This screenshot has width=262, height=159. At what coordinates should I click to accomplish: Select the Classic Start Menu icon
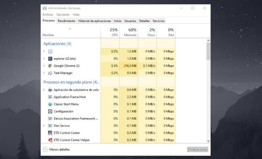[x=50, y=104]
